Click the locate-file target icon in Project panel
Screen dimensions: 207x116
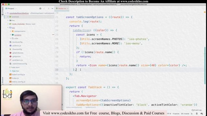[x=40, y=9]
